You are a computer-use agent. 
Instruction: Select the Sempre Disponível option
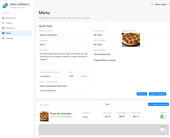(106, 54)
